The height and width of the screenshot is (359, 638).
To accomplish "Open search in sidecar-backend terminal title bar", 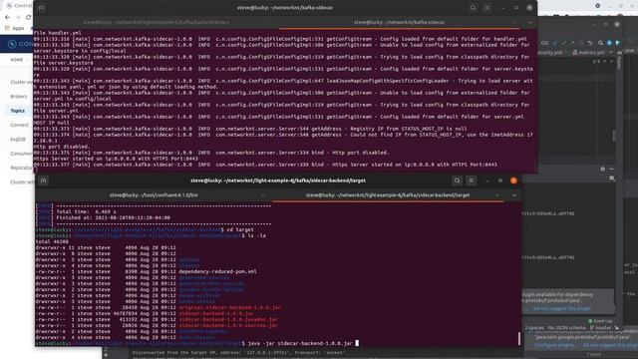I will (x=457, y=180).
